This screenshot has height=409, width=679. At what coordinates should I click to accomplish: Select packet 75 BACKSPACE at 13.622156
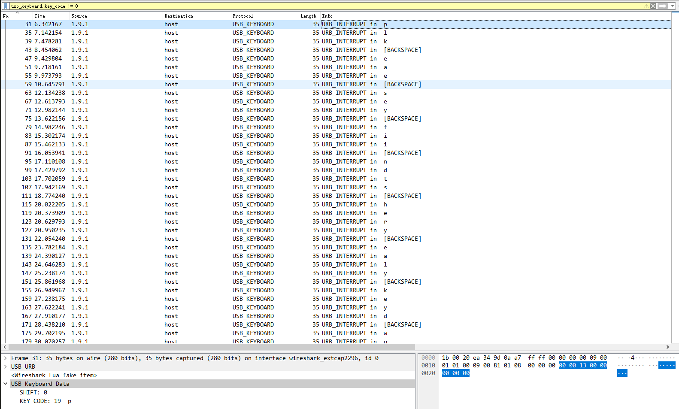(336, 118)
